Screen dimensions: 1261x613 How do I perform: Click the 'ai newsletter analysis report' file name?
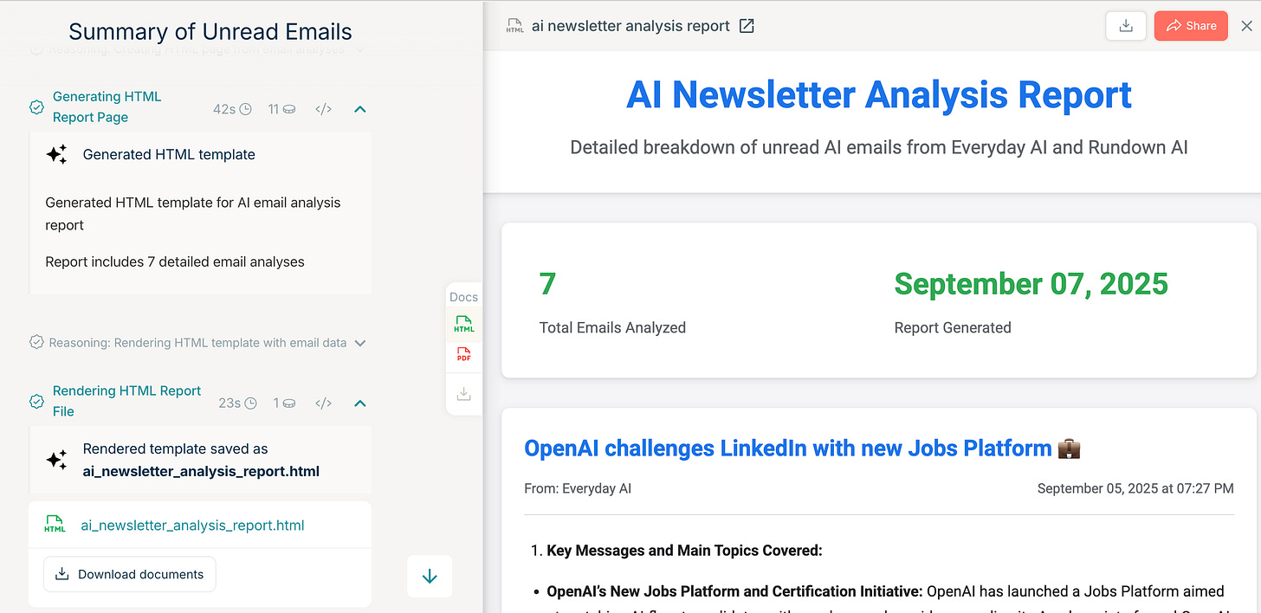pos(632,26)
